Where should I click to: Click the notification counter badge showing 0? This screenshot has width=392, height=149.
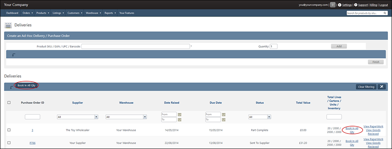(332, 5)
